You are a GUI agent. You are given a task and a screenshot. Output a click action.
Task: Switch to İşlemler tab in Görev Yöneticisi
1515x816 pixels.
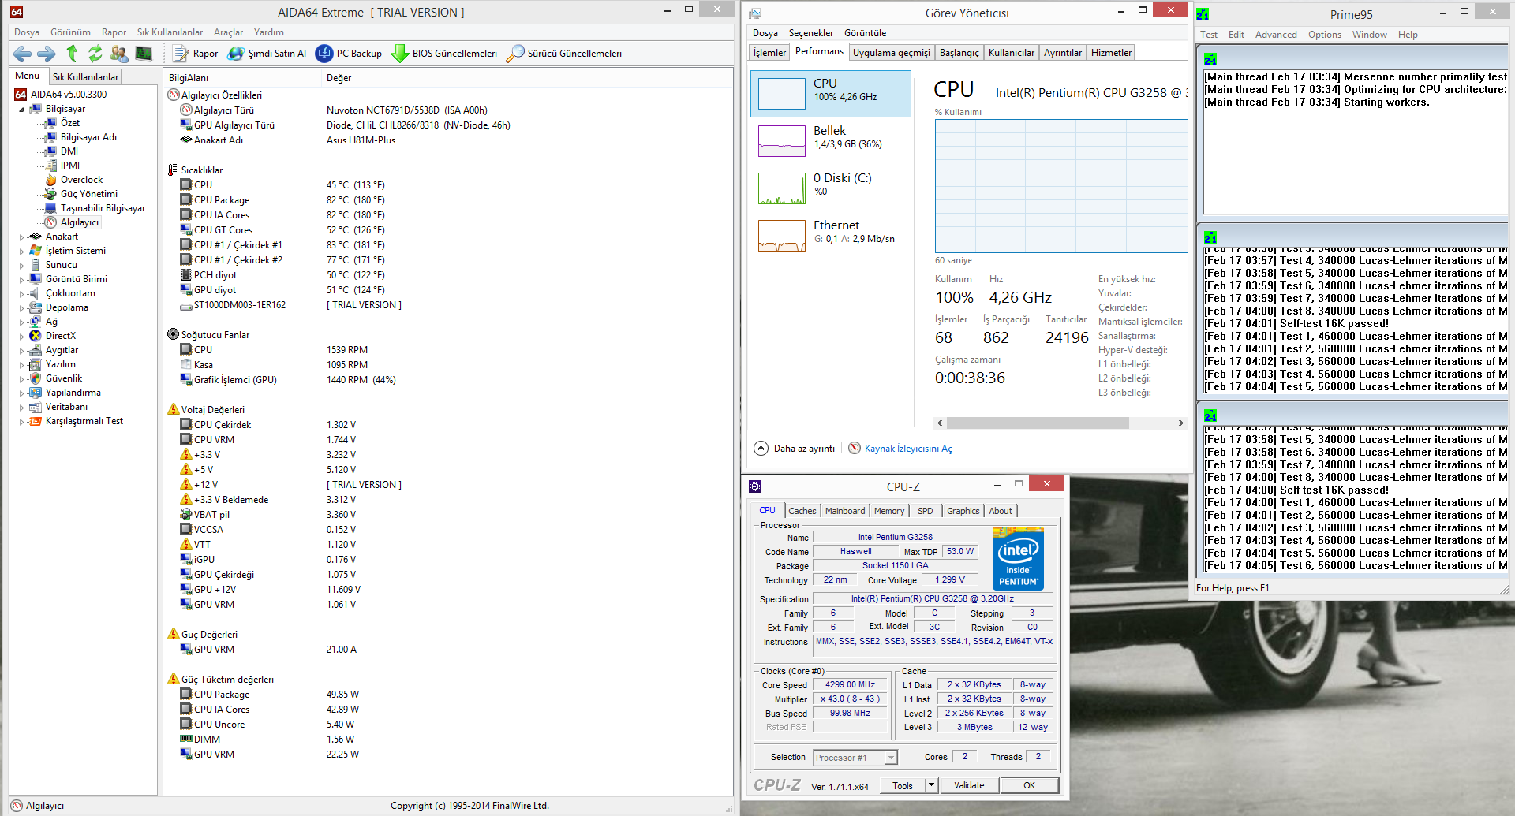[x=769, y=53]
